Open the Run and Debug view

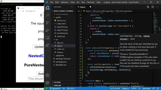coord(48,30)
